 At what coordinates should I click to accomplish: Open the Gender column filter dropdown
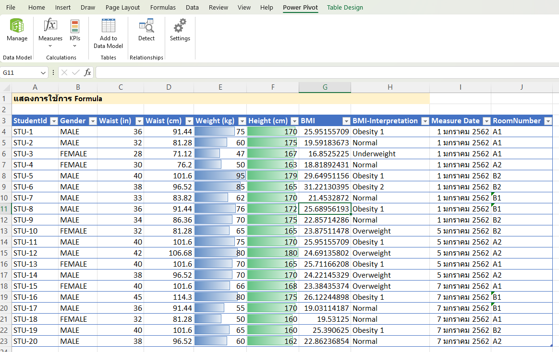click(x=93, y=121)
